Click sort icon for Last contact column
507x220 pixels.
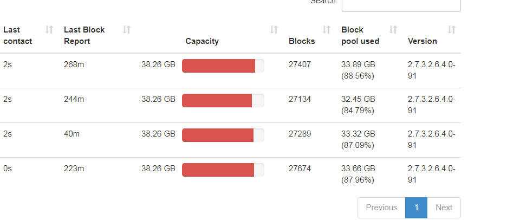tap(49, 29)
